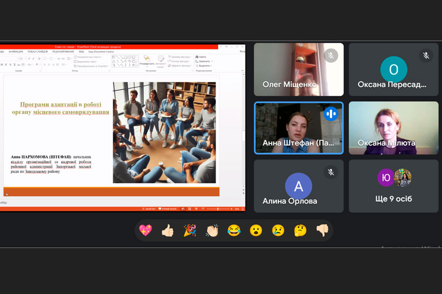Click the Анна ПАРХОМОВА author text block
442x294 pixels.
(51, 164)
